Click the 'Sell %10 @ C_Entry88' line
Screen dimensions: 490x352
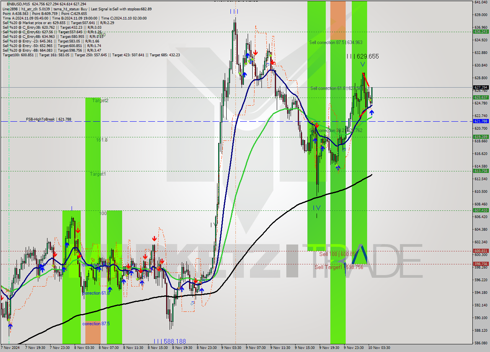pyautogui.click(x=53, y=36)
